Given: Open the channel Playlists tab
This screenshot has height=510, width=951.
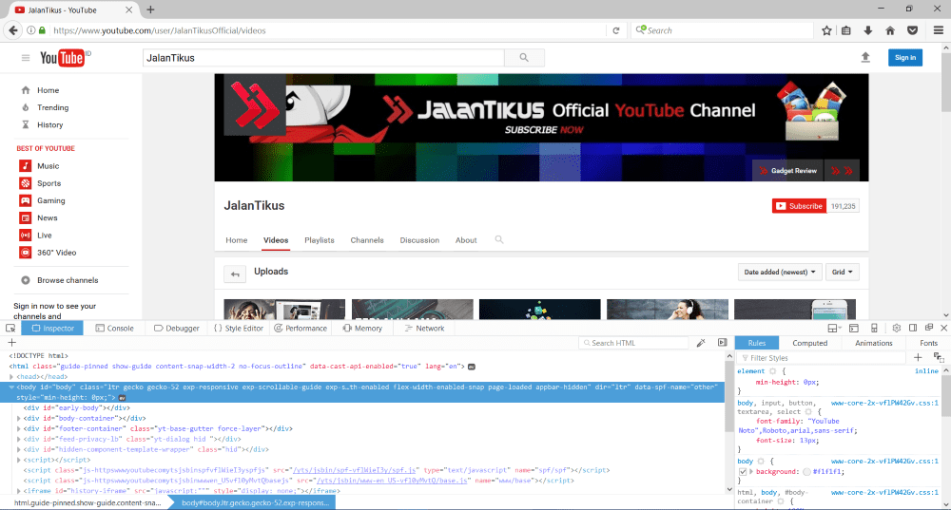Looking at the screenshot, I should (x=319, y=240).
